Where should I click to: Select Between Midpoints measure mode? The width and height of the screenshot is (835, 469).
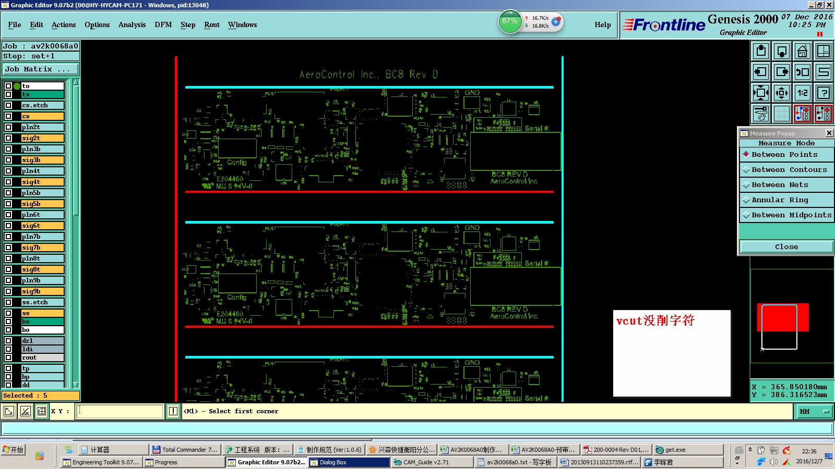[787, 215]
